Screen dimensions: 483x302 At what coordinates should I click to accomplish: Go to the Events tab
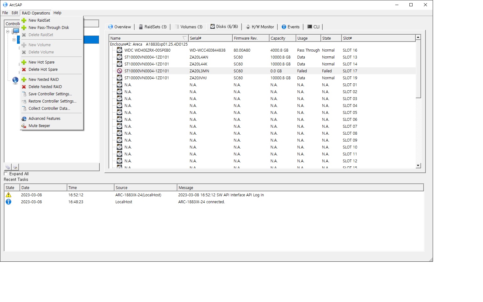pyautogui.click(x=291, y=27)
